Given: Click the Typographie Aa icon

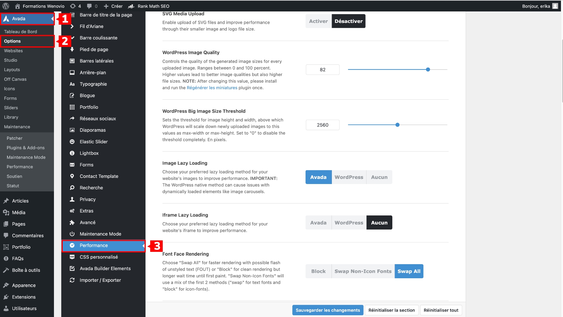Looking at the screenshot, I should pyautogui.click(x=72, y=84).
